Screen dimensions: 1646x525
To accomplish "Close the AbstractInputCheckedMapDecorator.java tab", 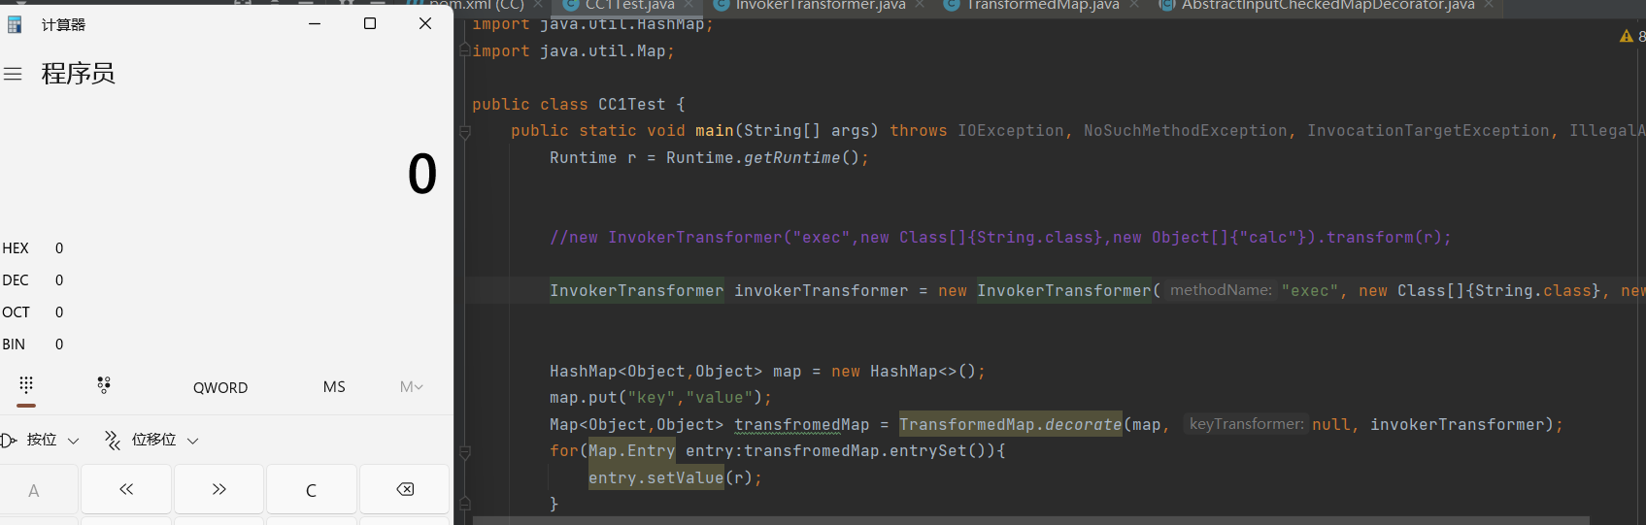I will click(1488, 6).
